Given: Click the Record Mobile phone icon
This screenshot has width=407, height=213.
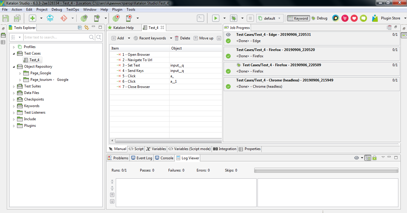Looking at the screenshot, I should 129,18.
